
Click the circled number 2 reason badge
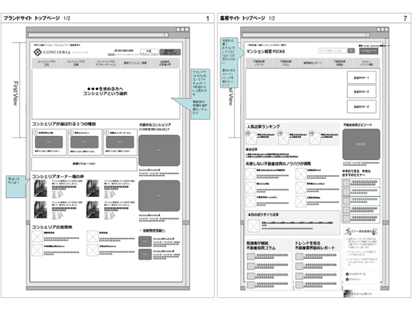(71, 132)
